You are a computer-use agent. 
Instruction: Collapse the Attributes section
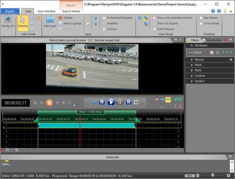[x=201, y=45]
